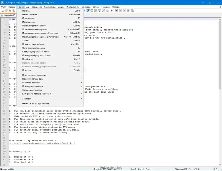Expand Пометить только одно submenu

[50, 79]
